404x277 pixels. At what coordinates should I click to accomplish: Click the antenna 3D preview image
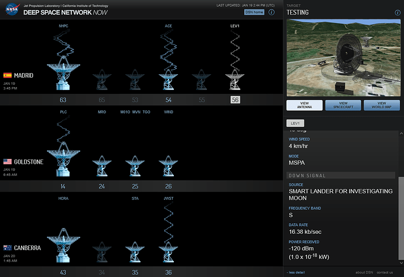point(344,58)
